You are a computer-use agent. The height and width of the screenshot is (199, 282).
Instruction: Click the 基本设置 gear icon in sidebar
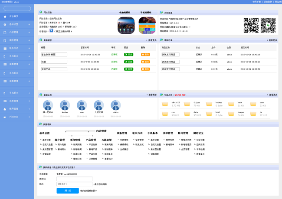point(5,24)
